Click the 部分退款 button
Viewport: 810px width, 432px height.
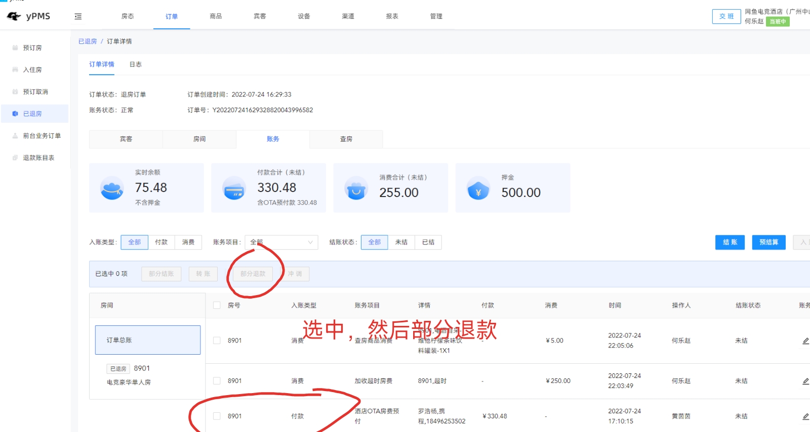click(x=253, y=274)
